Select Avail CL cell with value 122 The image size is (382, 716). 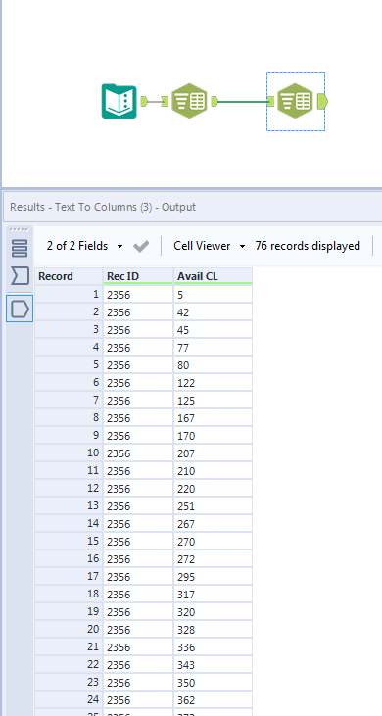click(x=213, y=383)
